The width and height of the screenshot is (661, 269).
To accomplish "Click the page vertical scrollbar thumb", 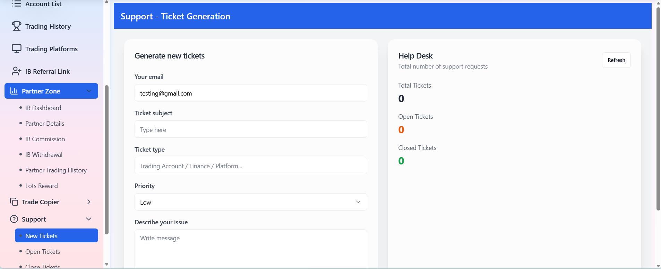I will (x=658, y=109).
